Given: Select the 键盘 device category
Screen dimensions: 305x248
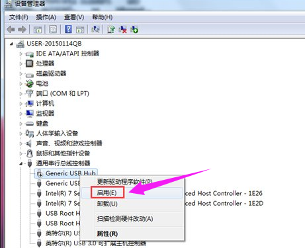Looking at the screenshot, I should [42, 124].
